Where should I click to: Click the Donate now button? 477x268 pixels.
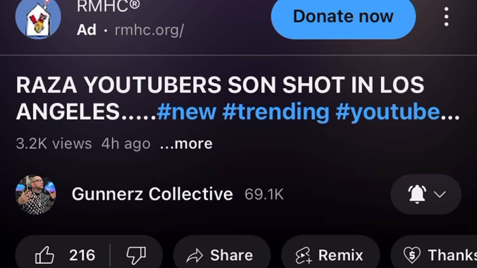click(343, 17)
